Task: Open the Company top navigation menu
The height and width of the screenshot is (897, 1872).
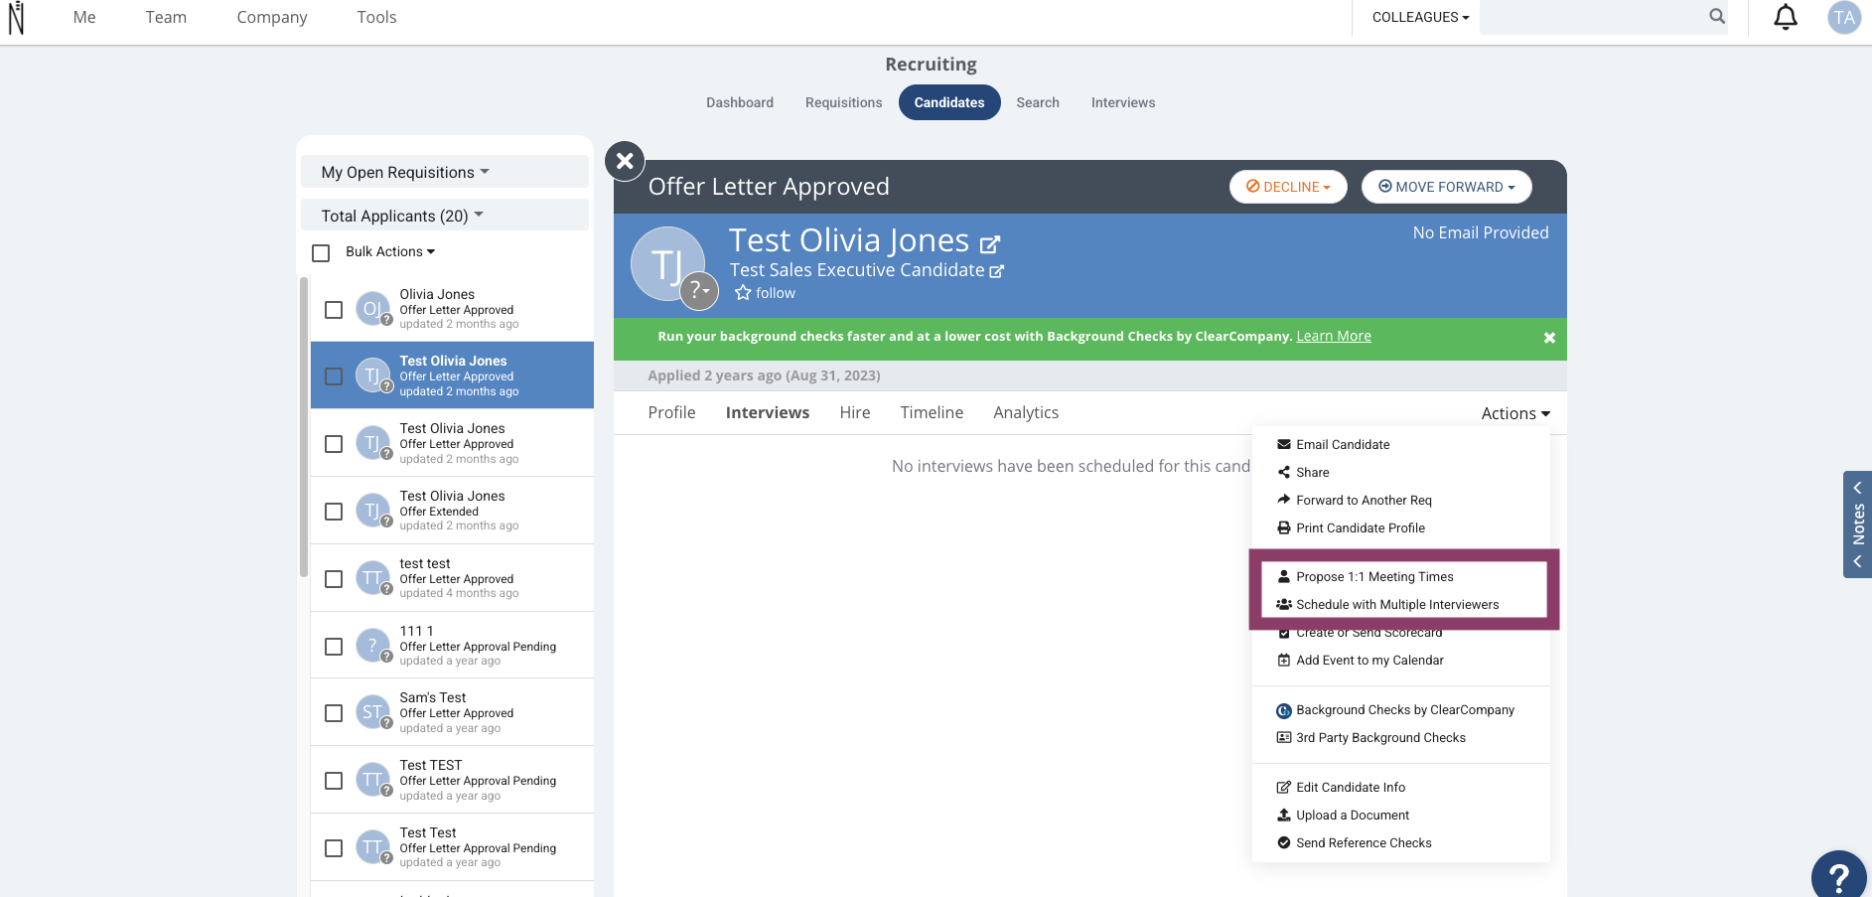Action: coord(272,17)
